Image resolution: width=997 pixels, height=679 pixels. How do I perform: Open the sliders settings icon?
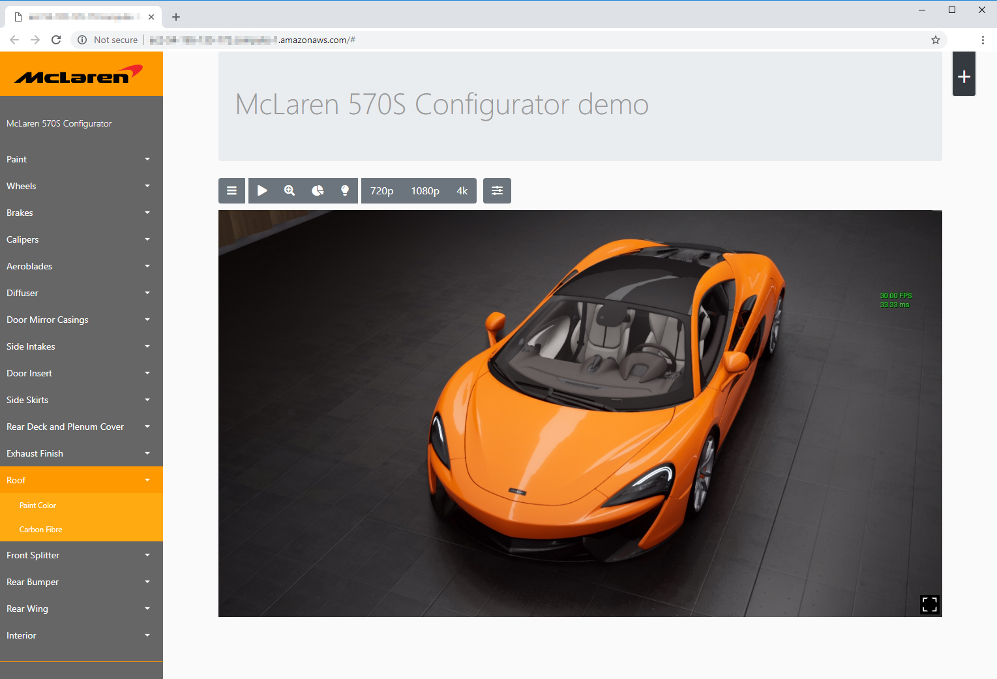coord(497,191)
